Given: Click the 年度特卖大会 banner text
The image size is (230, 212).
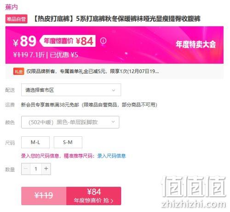Looking at the screenshot, I should pos(195,45).
